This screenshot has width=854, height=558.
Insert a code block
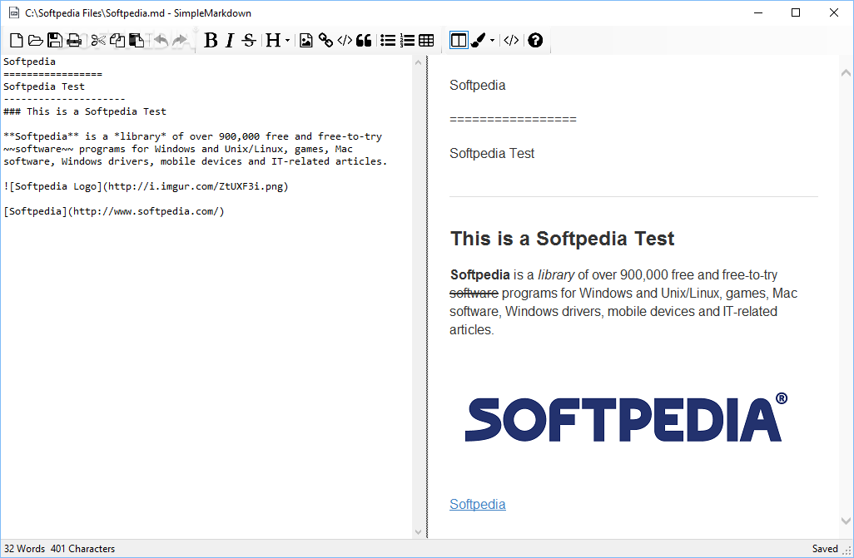pyautogui.click(x=345, y=40)
